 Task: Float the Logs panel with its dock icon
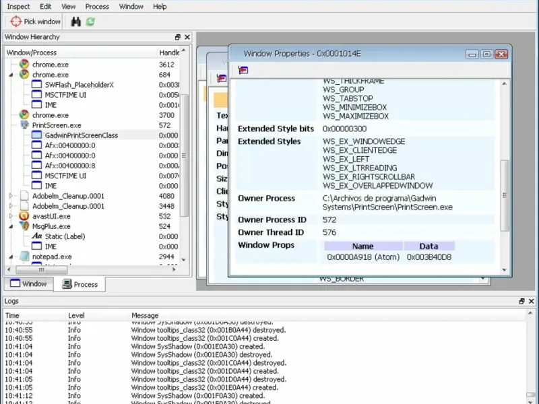click(521, 301)
